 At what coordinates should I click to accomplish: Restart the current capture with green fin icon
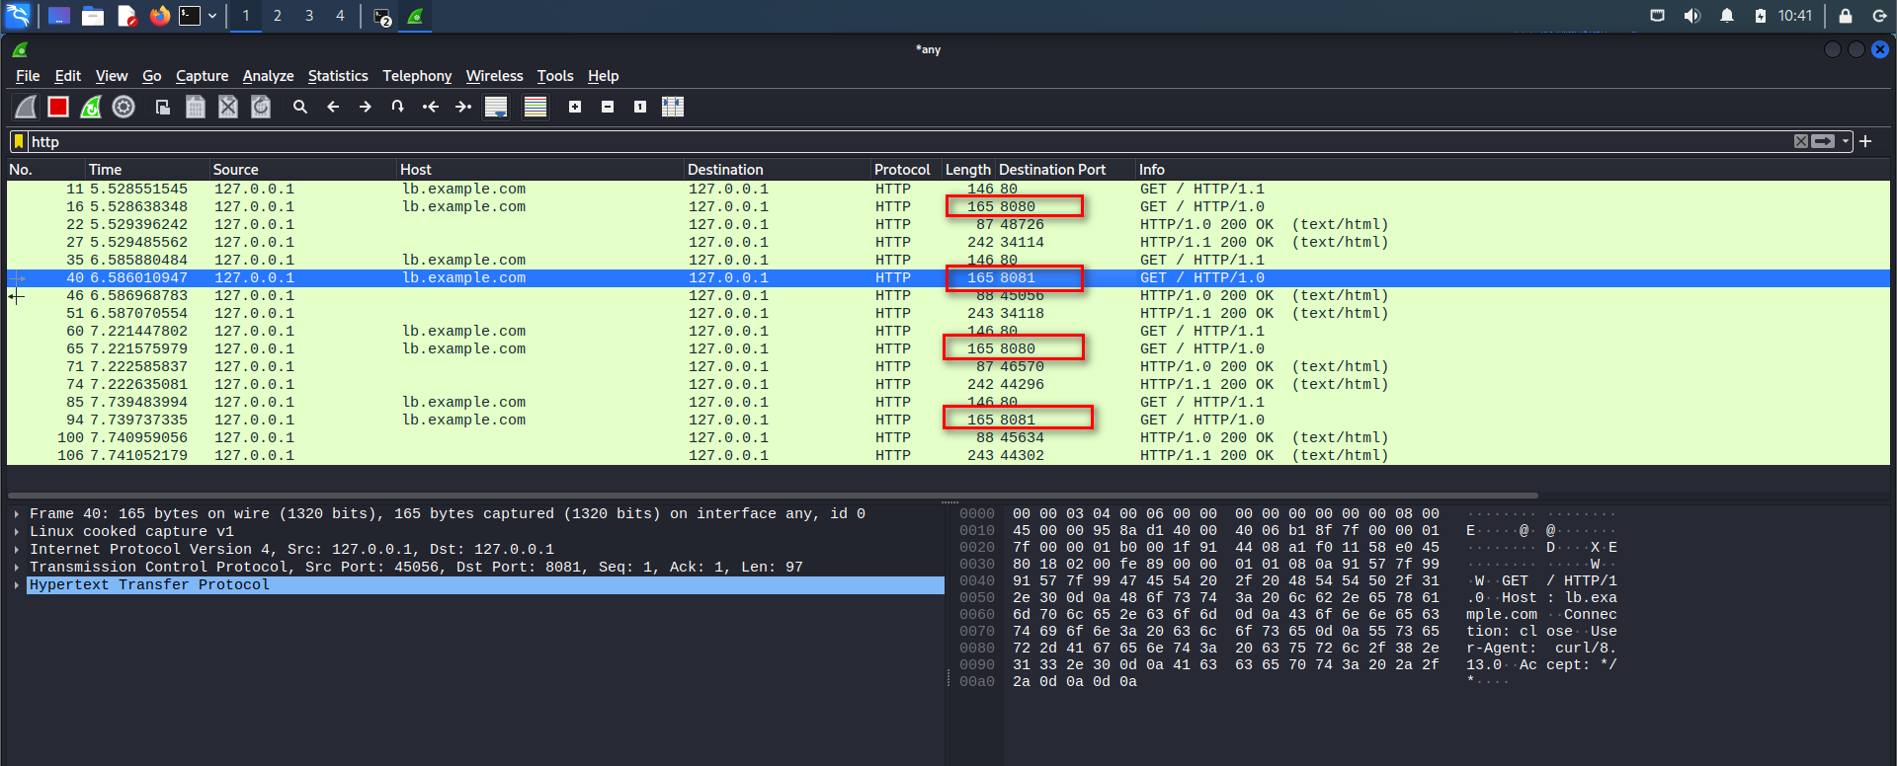coord(91,107)
